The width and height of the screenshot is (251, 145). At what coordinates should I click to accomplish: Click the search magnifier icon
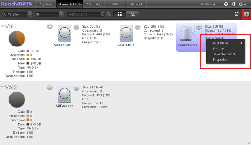[109, 14]
